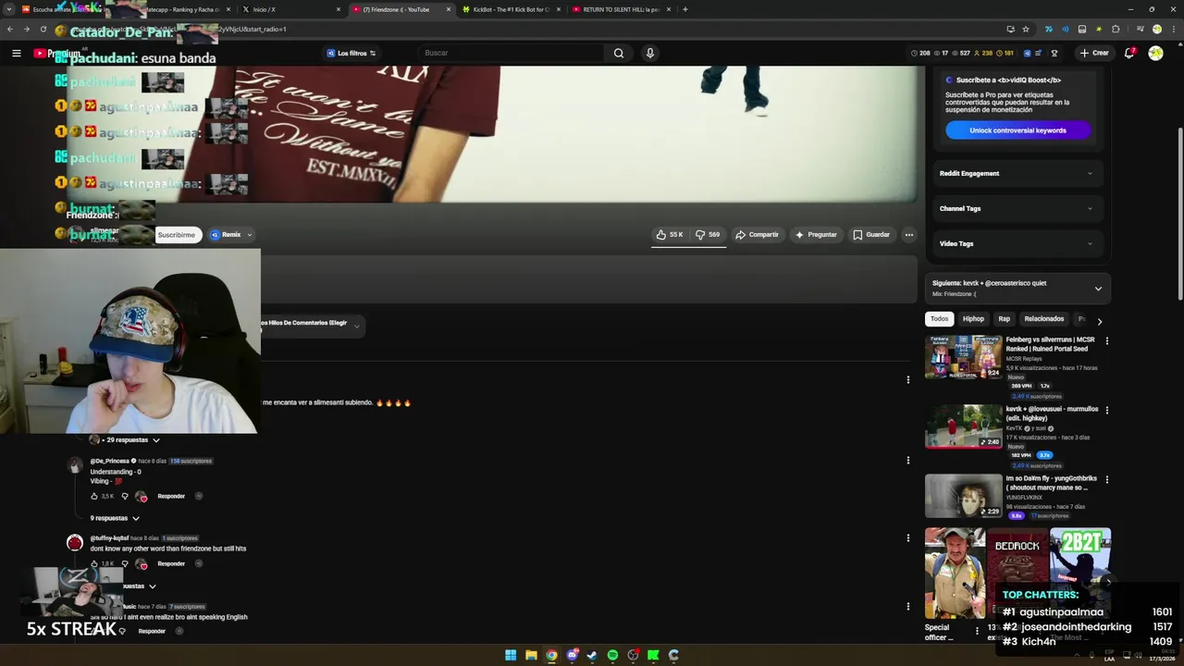The height and width of the screenshot is (666, 1184).
Task: Open File Explorer from the taskbar
Action: coord(531,655)
